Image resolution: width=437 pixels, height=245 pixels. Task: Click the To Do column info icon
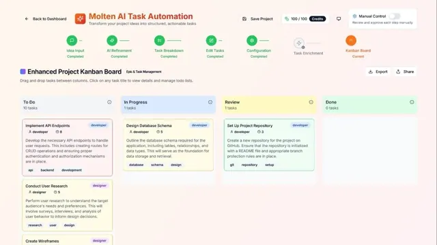(109, 102)
